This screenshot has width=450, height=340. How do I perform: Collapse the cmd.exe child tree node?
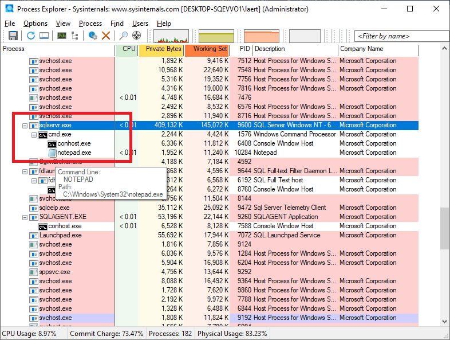click(x=34, y=135)
